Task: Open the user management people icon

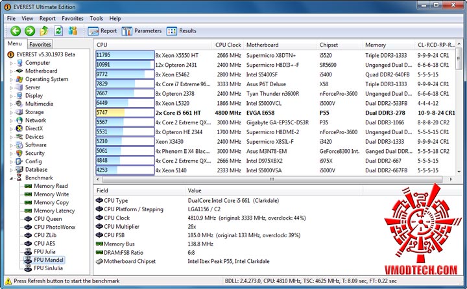Action: pos(73,30)
